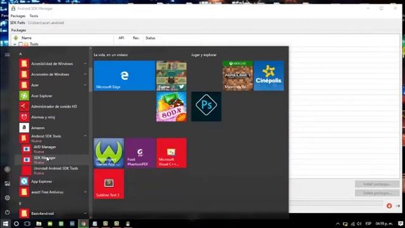Image resolution: width=405 pixels, height=228 pixels.
Task: Open Tools menu in SDK Manager
Action: [x=34, y=16]
